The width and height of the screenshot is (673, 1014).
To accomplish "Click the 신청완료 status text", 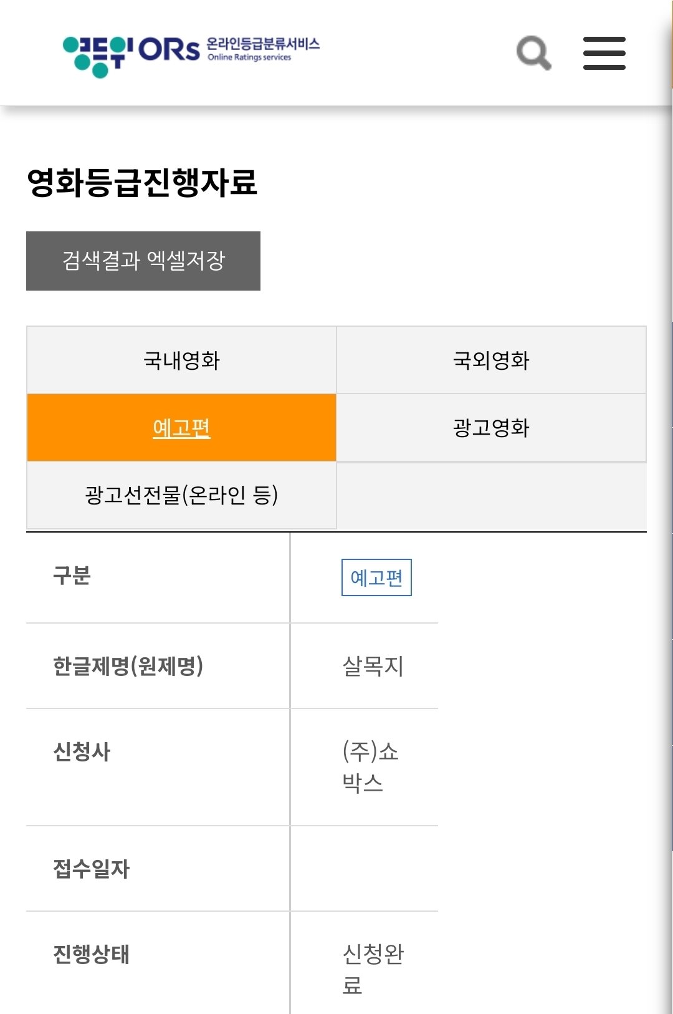I will click(x=373, y=969).
